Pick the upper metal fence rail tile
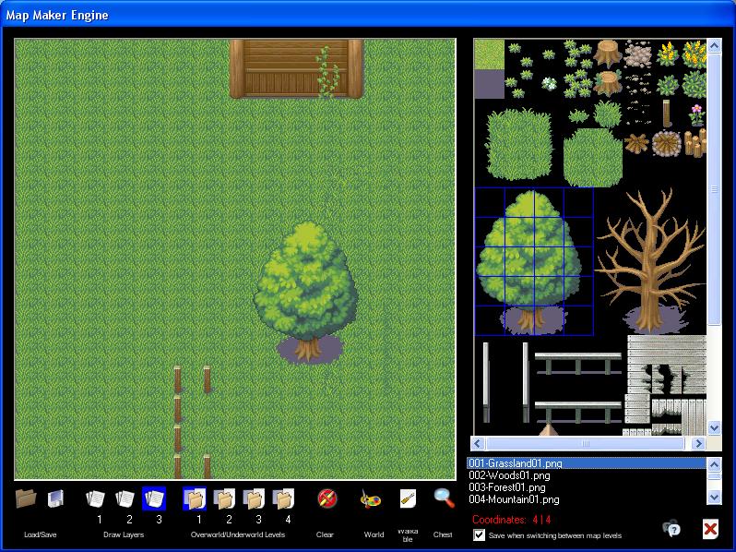This screenshot has width=736, height=552. tap(577, 363)
